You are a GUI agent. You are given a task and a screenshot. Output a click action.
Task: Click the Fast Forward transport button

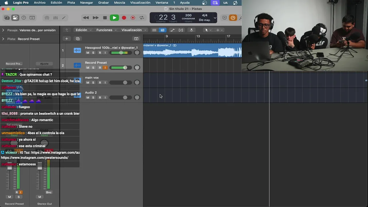(95, 18)
